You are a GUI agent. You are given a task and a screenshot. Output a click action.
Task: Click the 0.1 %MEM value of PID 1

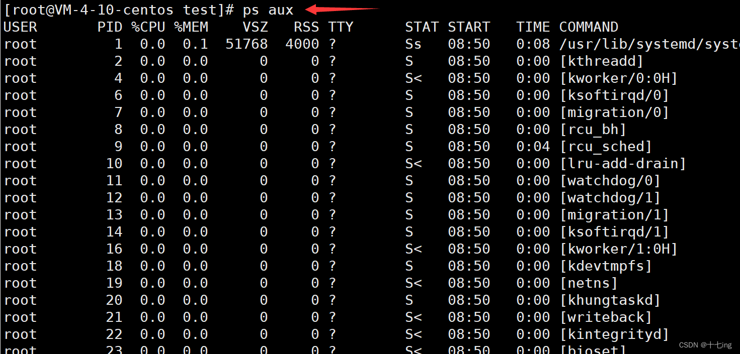tap(195, 44)
